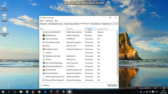The image size is (168, 94).
Task: Launch Microsoft Edge from the taskbar
Action: pos(45,92)
